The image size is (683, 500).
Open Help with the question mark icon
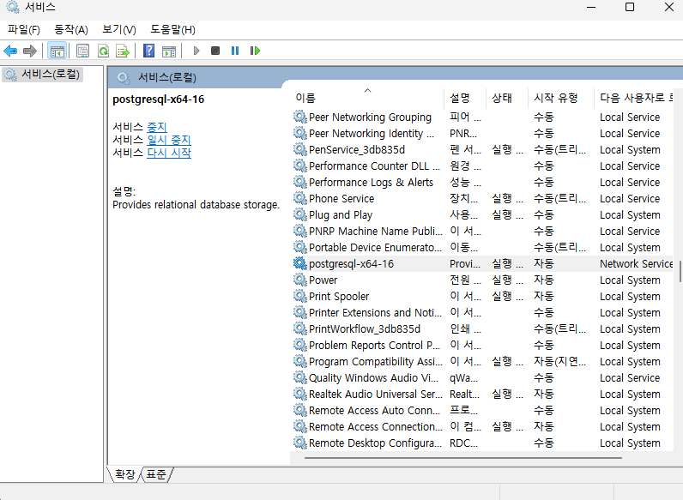[x=149, y=51]
